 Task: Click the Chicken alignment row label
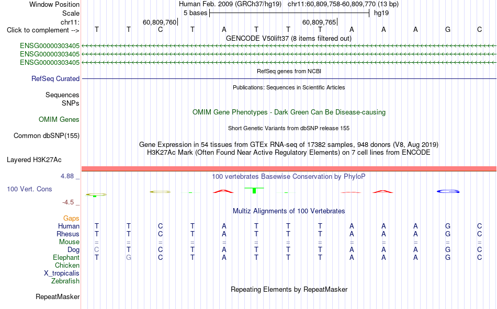pyautogui.click(x=67, y=265)
